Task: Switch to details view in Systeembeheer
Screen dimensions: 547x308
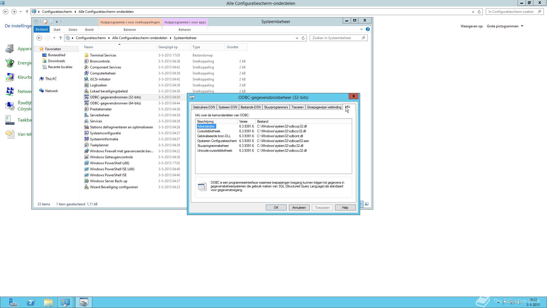Action: [362, 204]
